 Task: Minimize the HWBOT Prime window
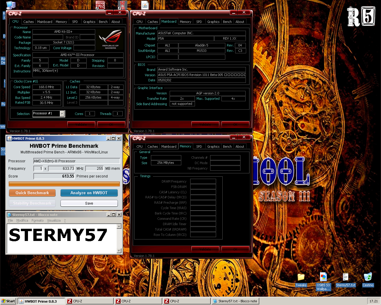click(109, 139)
